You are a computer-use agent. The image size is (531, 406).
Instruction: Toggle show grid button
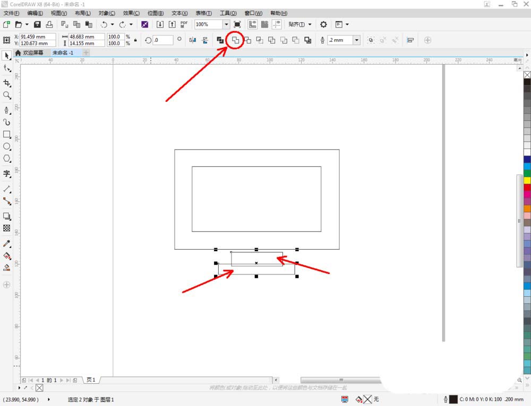[x=264, y=24]
